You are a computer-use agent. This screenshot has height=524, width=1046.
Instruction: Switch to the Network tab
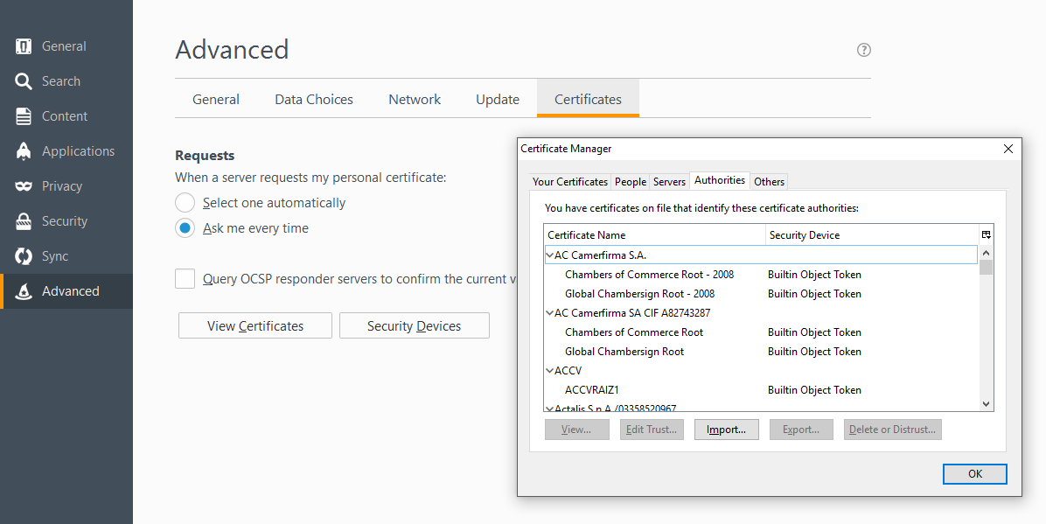[415, 100]
